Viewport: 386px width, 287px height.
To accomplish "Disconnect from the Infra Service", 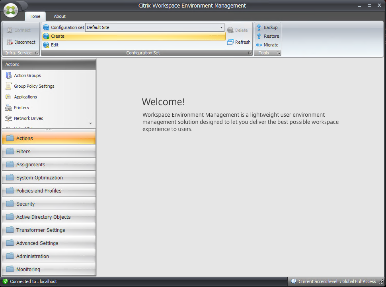I will click(x=23, y=42).
